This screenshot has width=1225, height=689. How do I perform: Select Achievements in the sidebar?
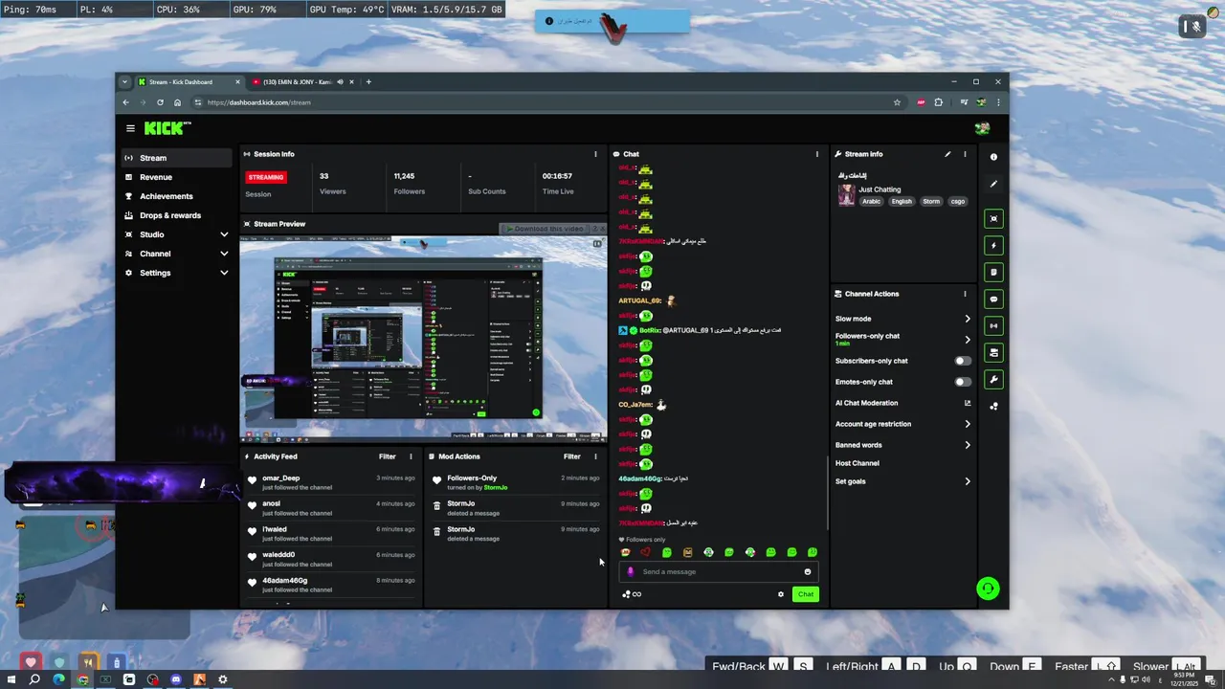click(177, 196)
